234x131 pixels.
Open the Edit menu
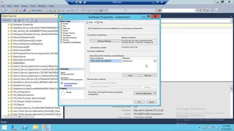click(9, 6)
